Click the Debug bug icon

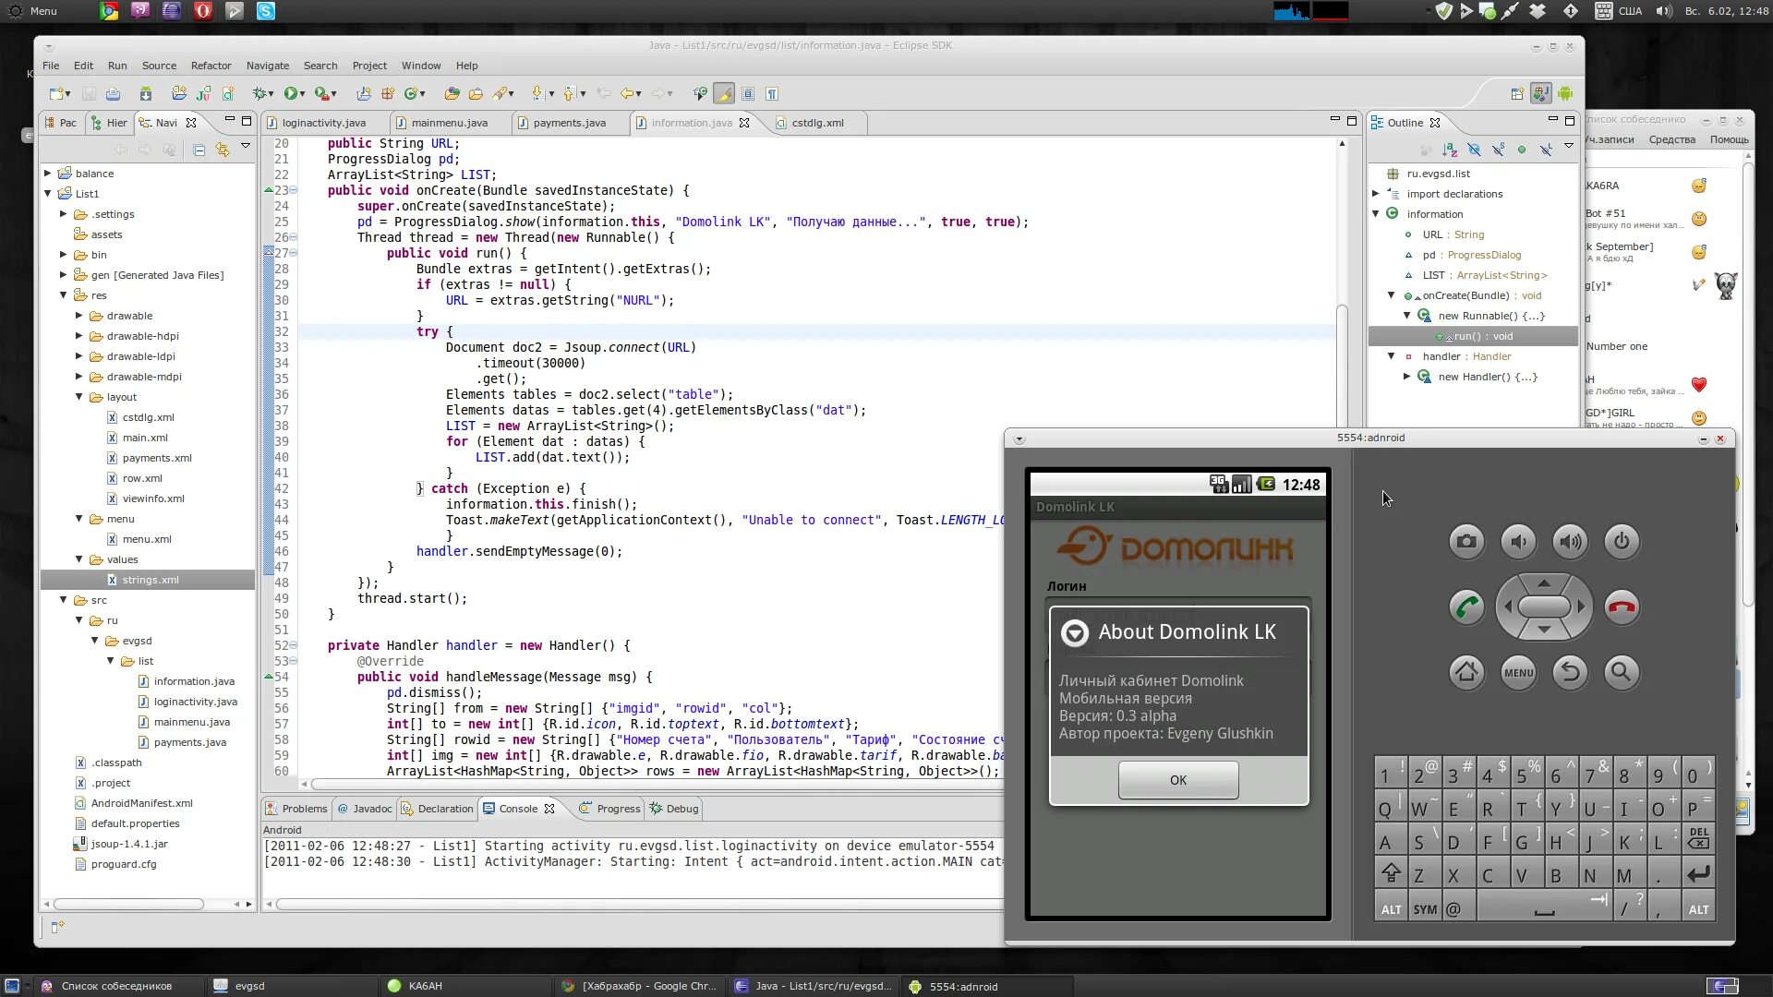[x=260, y=94]
